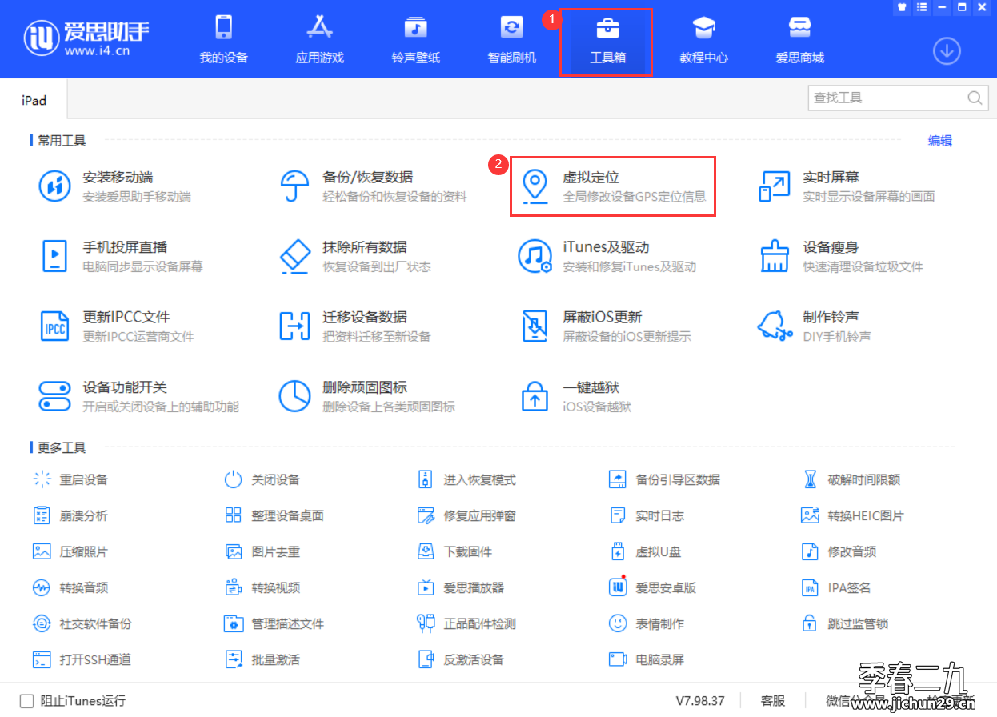Open 屏蔽iOS更新 tool

[x=605, y=326]
